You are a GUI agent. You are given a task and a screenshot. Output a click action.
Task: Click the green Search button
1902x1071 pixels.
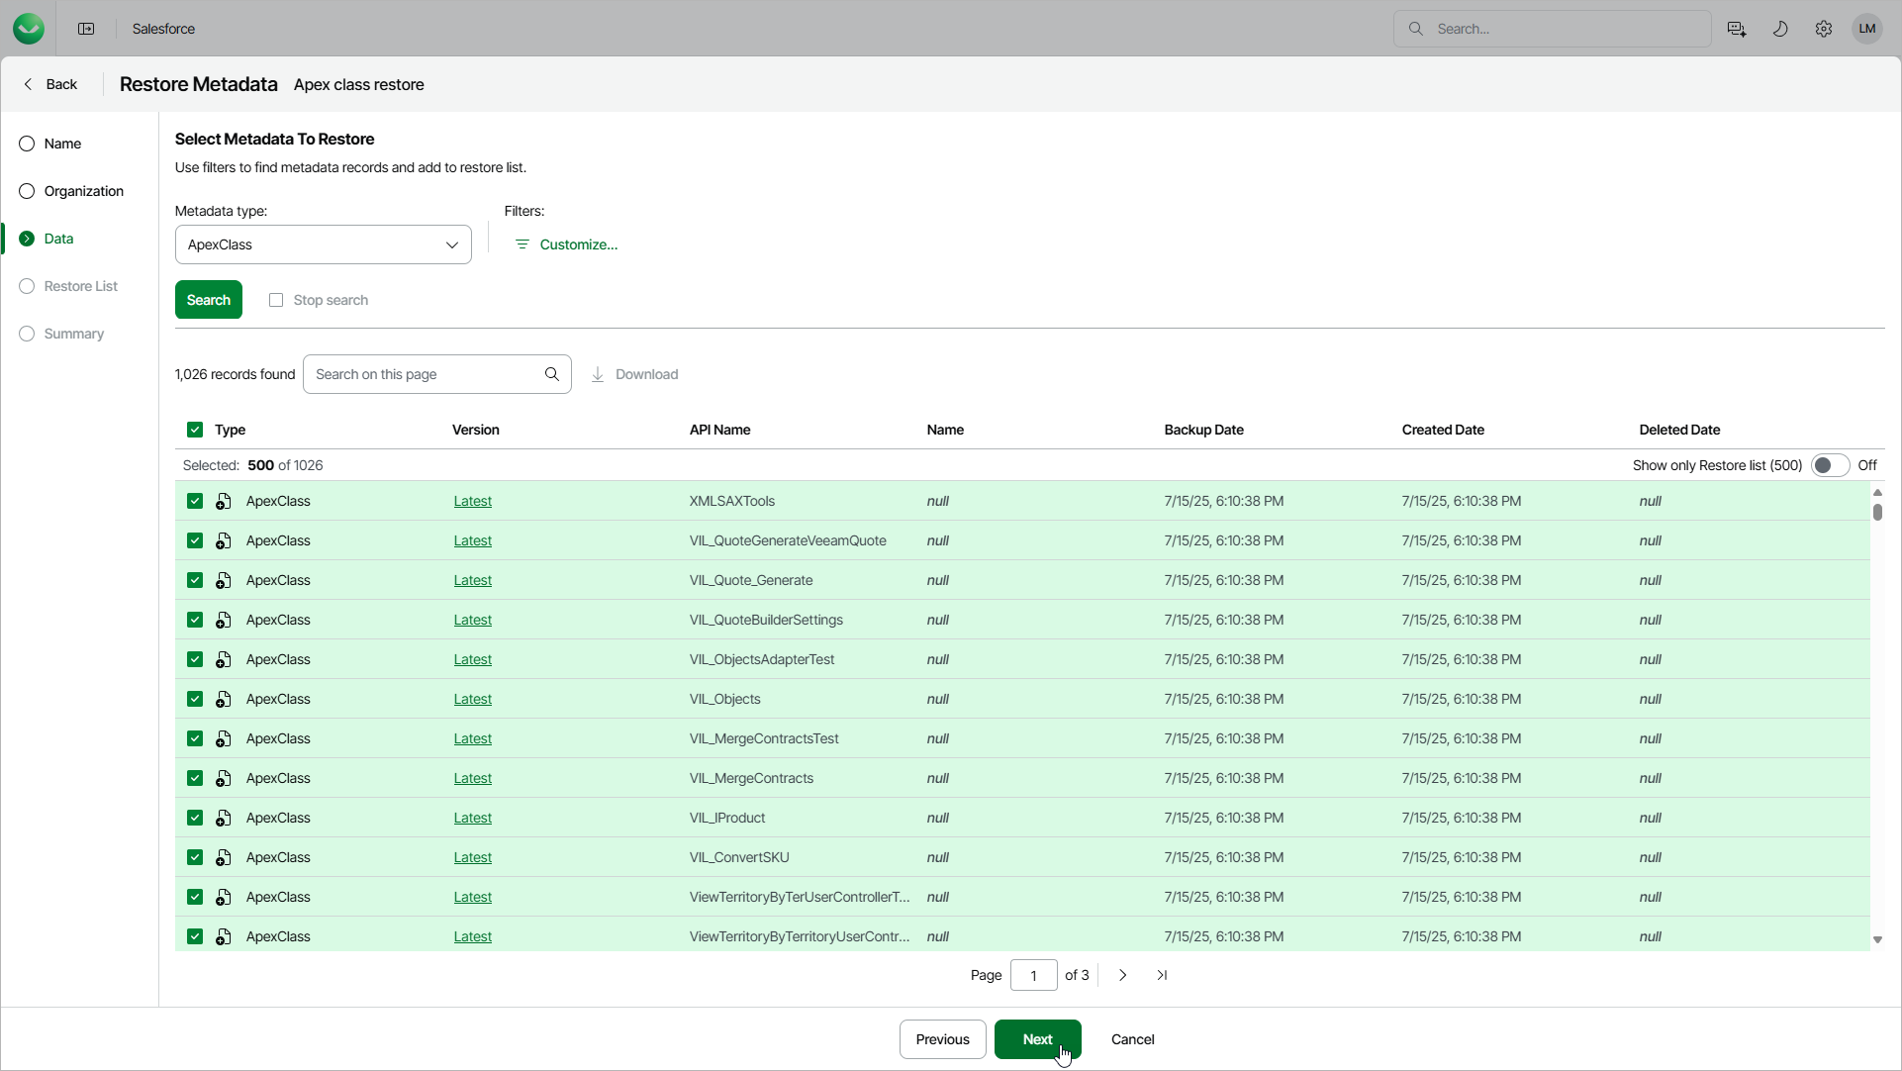(208, 300)
